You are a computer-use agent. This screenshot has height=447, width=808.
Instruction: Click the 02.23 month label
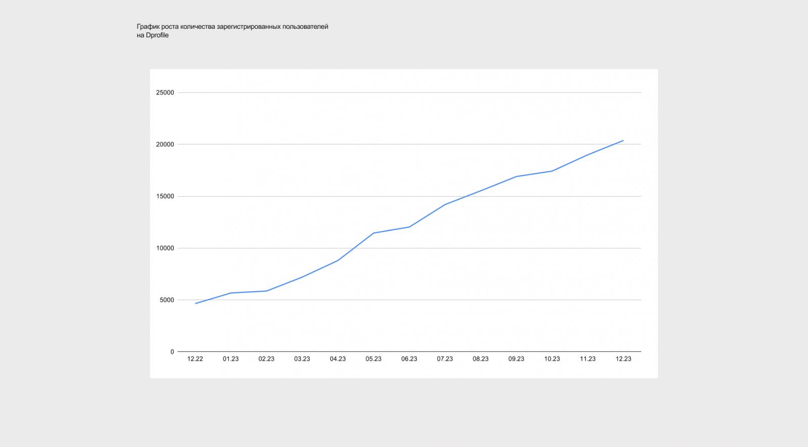266,359
